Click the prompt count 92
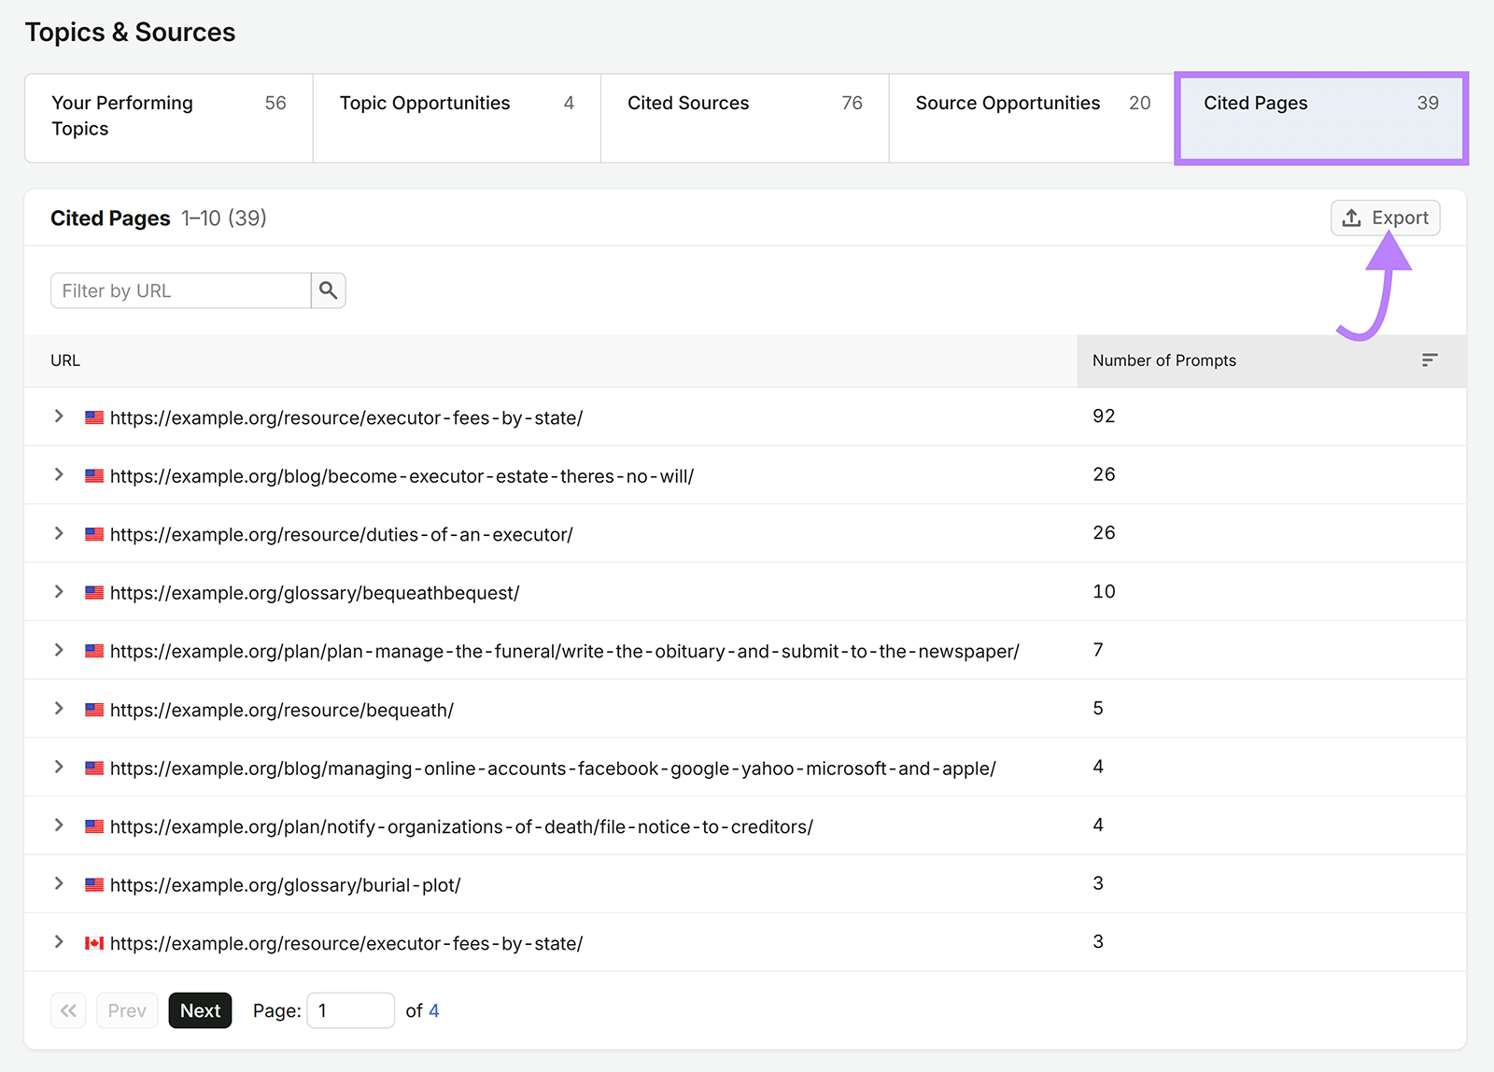 point(1104,416)
